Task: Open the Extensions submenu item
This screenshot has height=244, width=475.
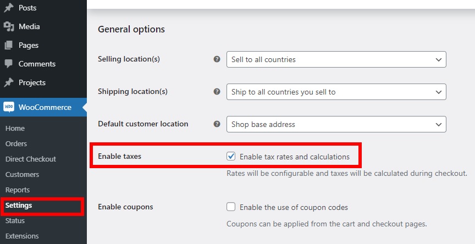Action: tap(22, 236)
